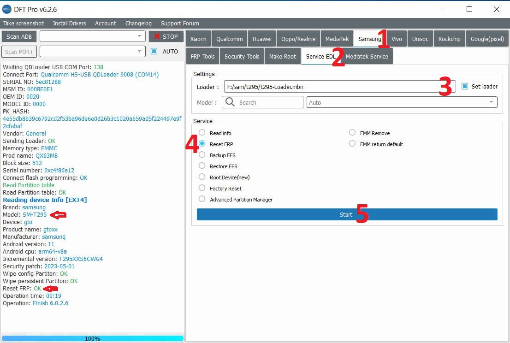The width and height of the screenshot is (510, 343).
Task: Click the Scan ADB button
Action: 19,36
